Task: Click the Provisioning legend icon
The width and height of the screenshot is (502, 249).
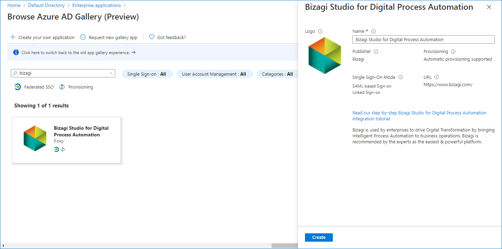Action: [62, 87]
